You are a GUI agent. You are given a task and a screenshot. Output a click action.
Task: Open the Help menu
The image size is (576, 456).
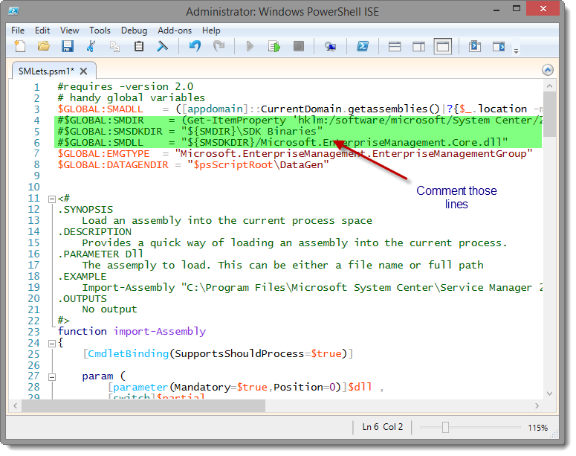tap(211, 30)
